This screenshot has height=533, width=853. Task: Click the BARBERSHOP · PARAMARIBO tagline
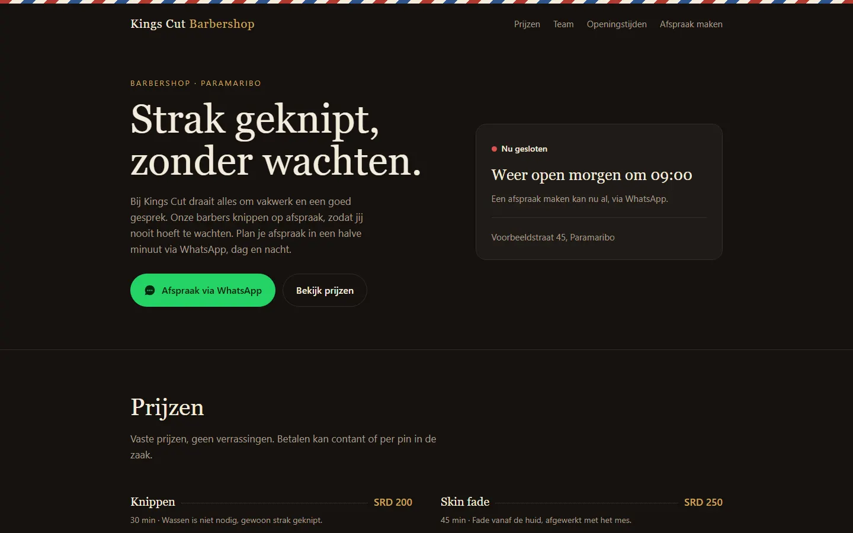(195, 84)
